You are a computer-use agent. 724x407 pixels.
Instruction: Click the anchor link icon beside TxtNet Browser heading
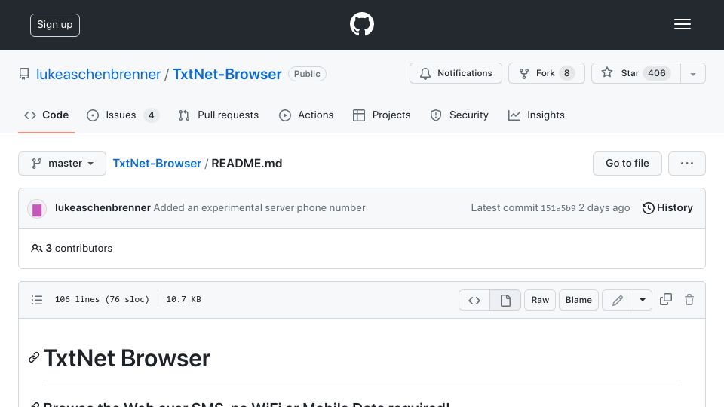34,357
